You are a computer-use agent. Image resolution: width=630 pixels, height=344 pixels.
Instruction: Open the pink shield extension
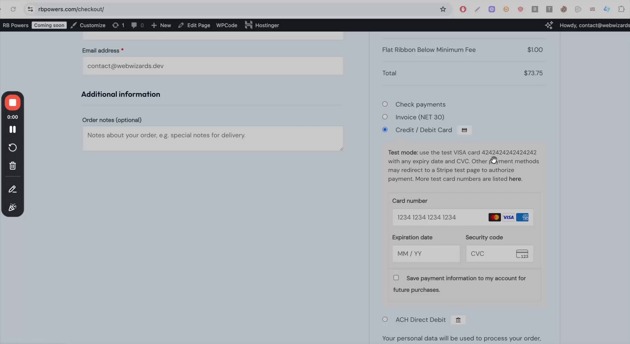pyautogui.click(x=520, y=9)
